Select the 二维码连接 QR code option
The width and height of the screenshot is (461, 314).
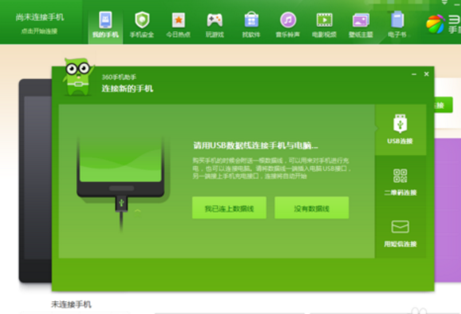[400, 181]
